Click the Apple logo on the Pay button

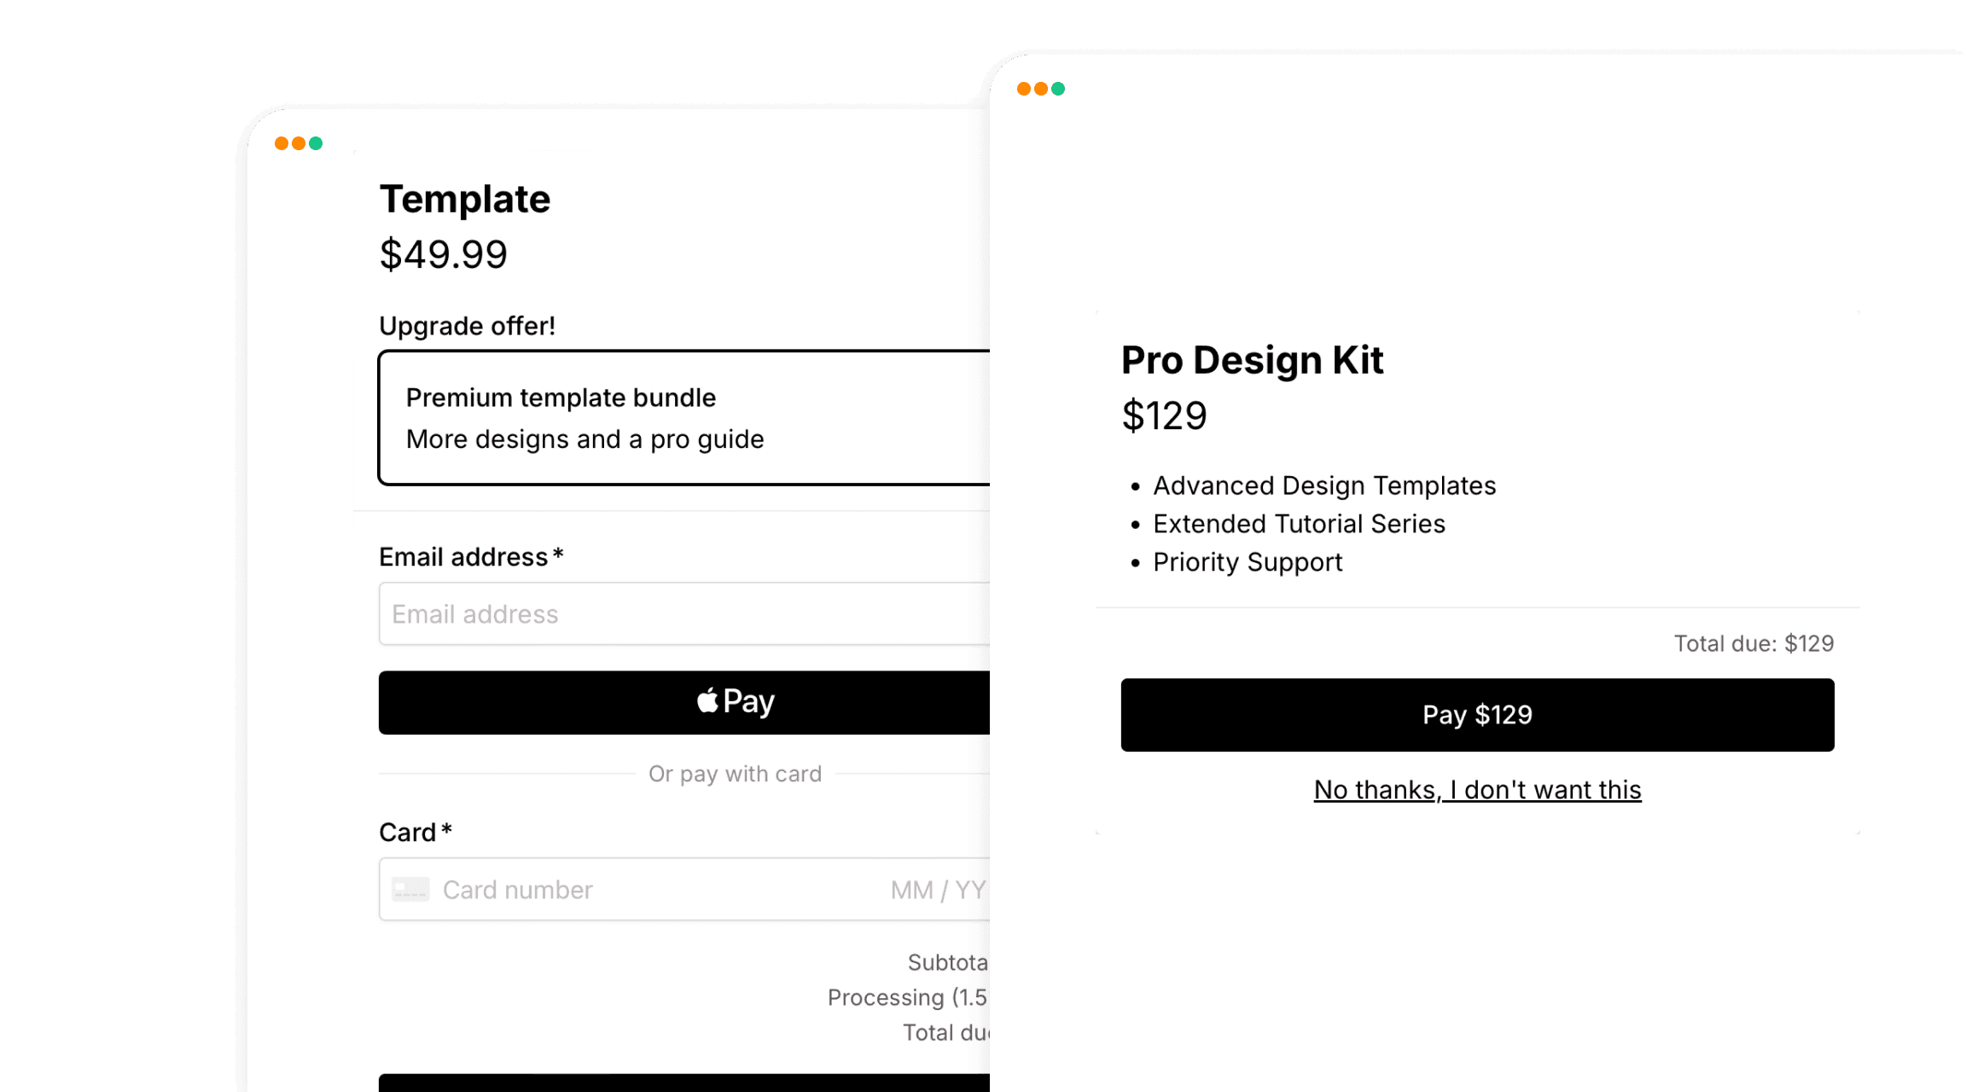click(707, 701)
